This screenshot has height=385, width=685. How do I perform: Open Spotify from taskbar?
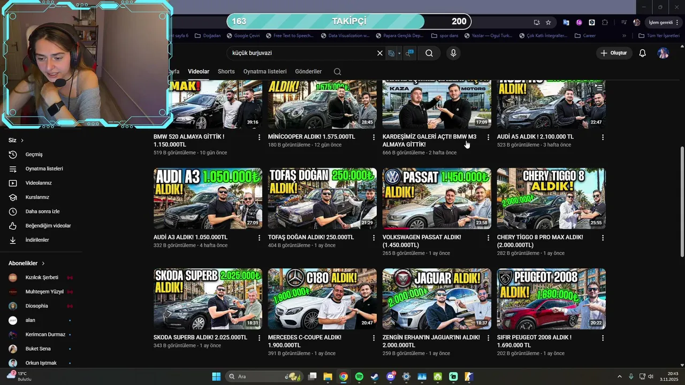coord(359,376)
